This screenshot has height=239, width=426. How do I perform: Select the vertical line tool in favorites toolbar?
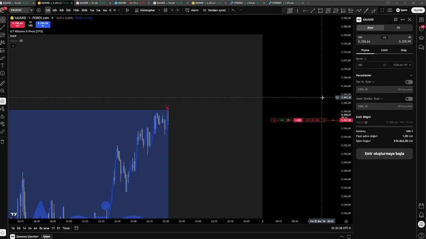point(298,11)
